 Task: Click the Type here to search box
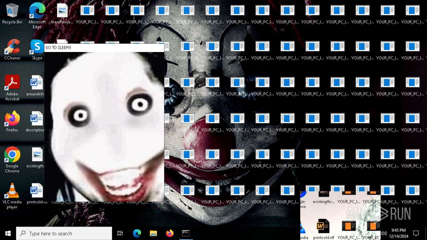pyautogui.click(x=64, y=233)
